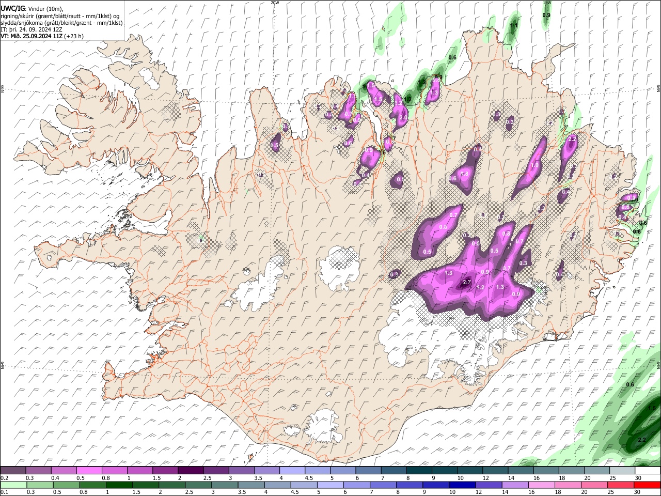Click the '1.0' value in the northeast snow band

534,165
